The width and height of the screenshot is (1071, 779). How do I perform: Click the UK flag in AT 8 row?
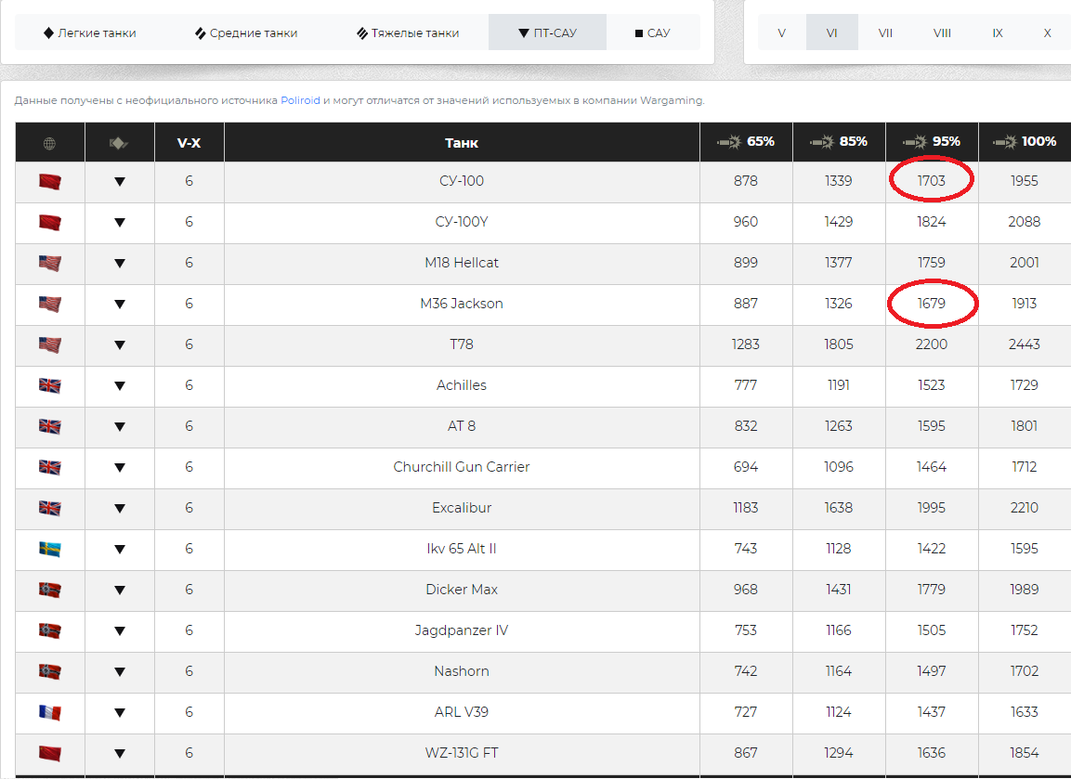[x=50, y=427]
